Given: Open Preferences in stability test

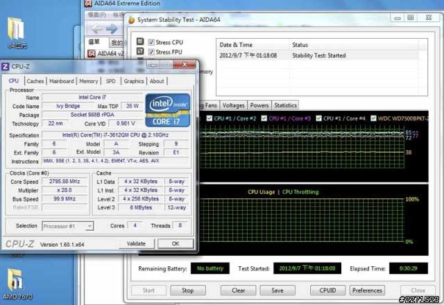Looking at the screenshot, I should (367, 290).
